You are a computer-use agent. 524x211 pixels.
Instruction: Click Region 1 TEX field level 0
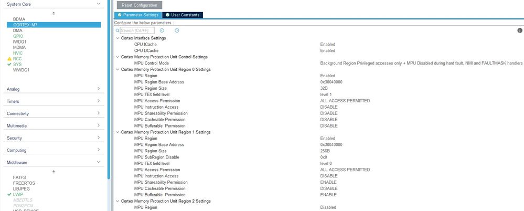(326, 164)
